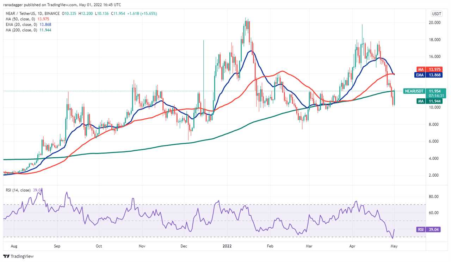Select the MA 50 indicator legend
The height and width of the screenshot is (262, 451).
[x=27, y=19]
